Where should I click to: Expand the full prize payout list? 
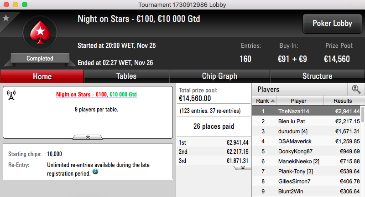243,167
